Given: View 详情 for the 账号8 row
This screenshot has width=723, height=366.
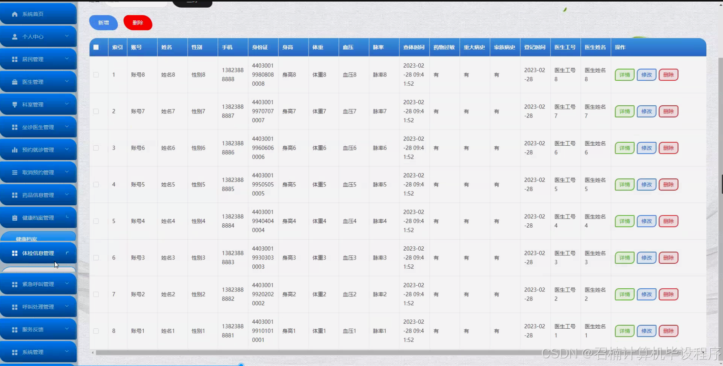Looking at the screenshot, I should click(624, 75).
